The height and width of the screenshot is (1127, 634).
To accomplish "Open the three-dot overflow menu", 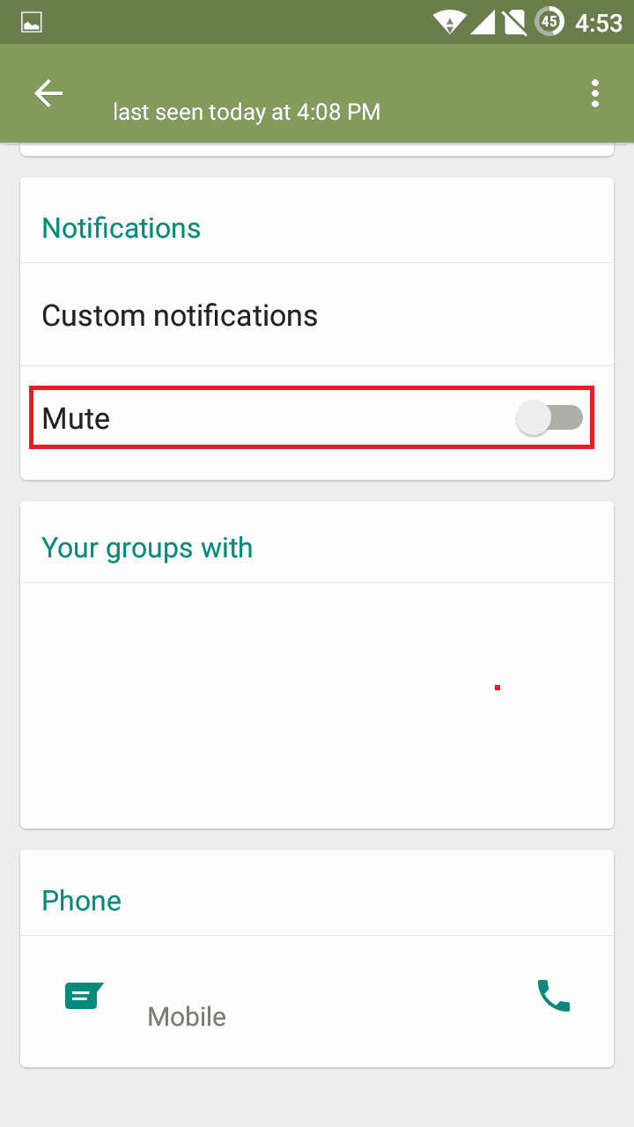I will (595, 93).
